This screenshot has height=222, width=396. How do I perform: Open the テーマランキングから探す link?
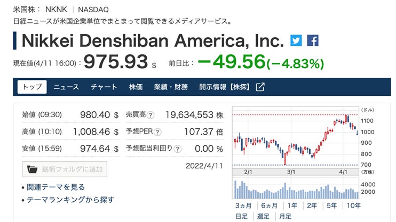click(70, 200)
